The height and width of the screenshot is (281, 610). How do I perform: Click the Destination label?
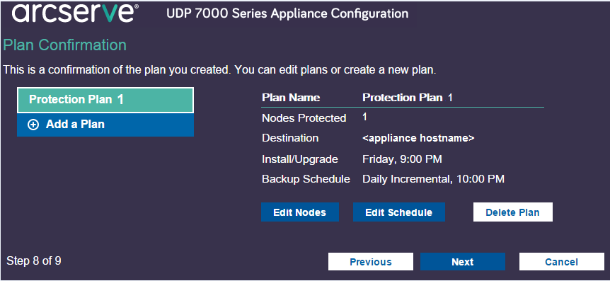coord(290,138)
